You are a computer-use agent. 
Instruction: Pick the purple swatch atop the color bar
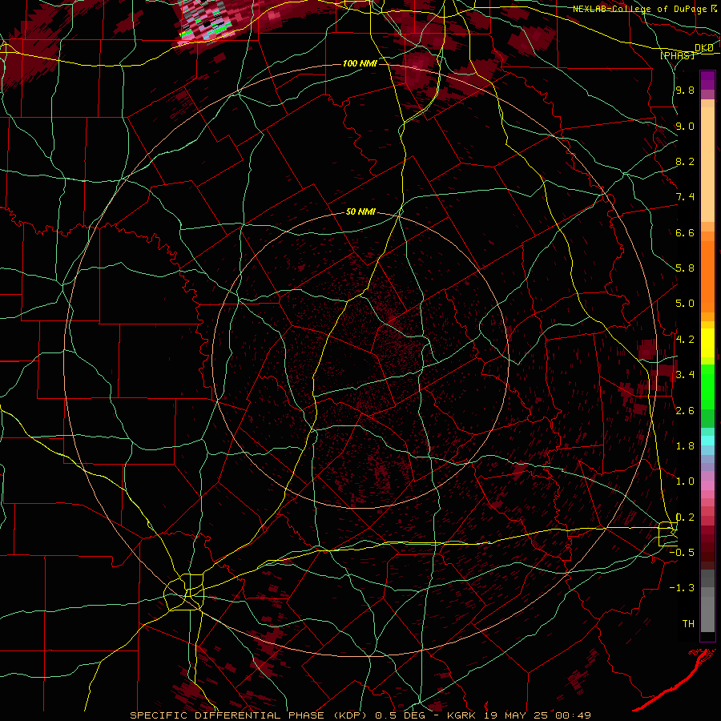[x=707, y=80]
